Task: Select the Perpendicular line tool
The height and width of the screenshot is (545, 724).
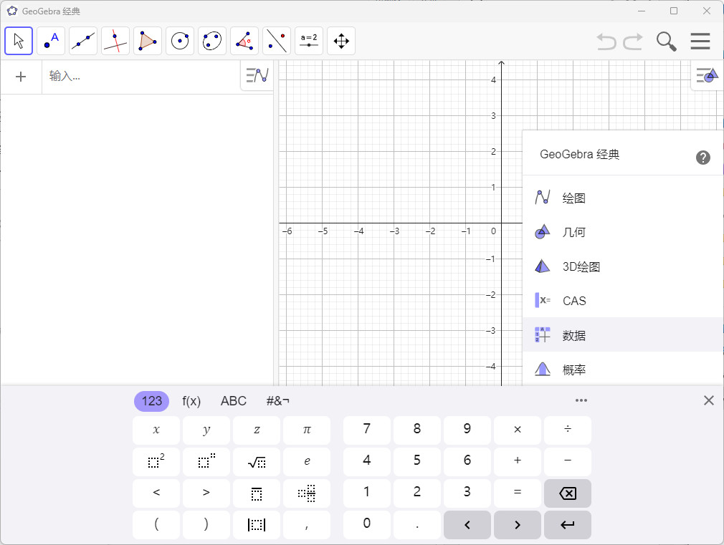Action: point(115,41)
